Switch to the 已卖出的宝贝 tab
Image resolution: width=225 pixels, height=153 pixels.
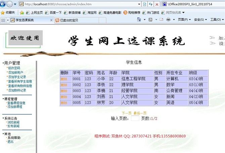click(x=77, y=20)
